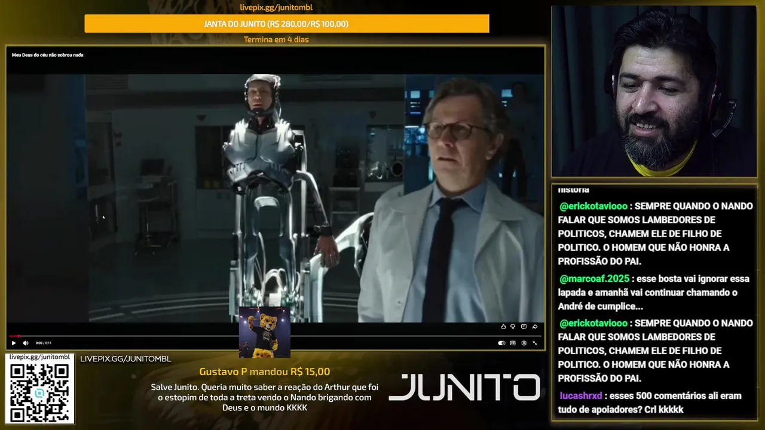Click the streamer webcam feed

click(x=654, y=91)
